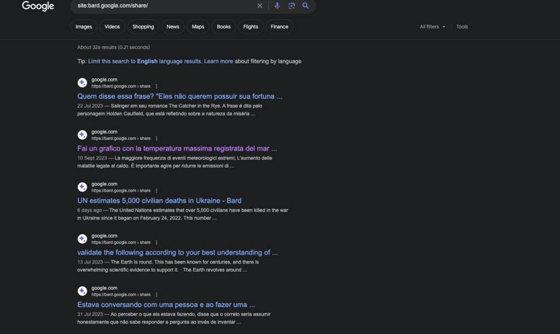Click the Google logo
The image size is (560, 334).
click(x=38, y=6)
